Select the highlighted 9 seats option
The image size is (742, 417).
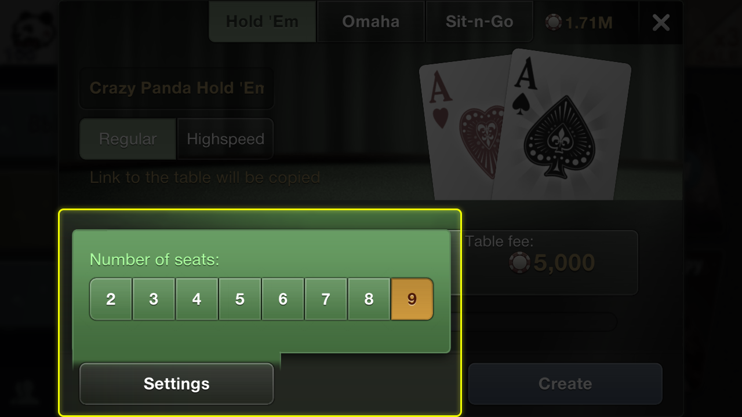click(x=412, y=299)
